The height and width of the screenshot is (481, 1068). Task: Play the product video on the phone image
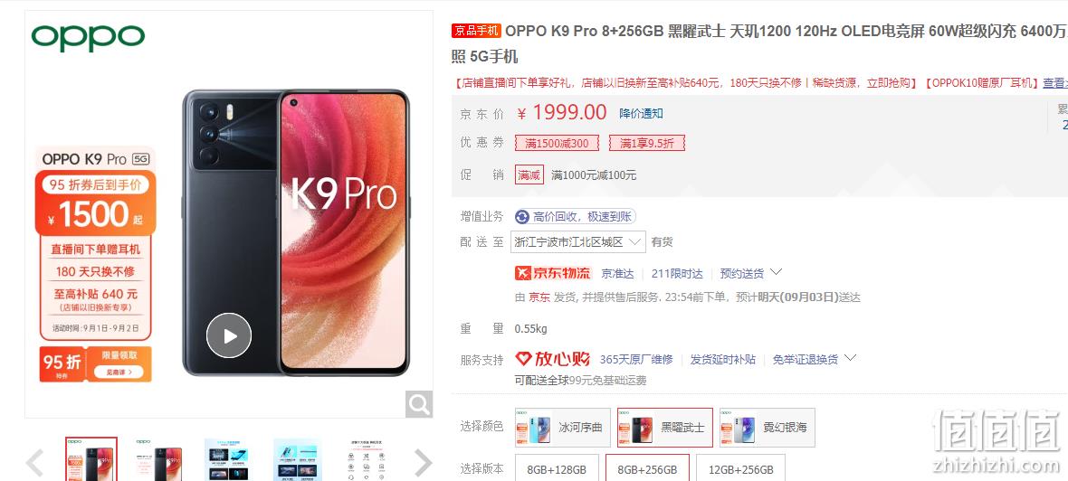pyautogui.click(x=229, y=335)
